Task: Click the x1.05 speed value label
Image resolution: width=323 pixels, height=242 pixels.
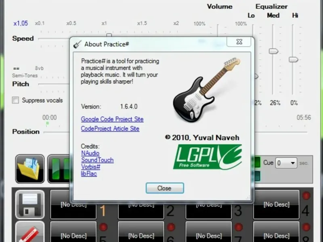Action: [21, 23]
